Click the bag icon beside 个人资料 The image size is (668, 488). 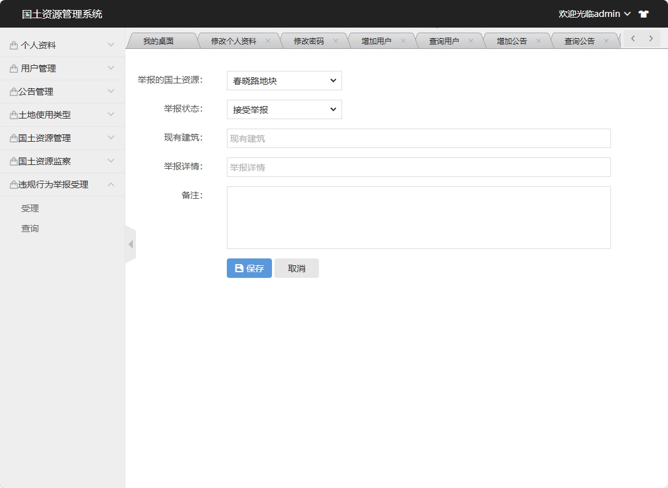(x=14, y=46)
